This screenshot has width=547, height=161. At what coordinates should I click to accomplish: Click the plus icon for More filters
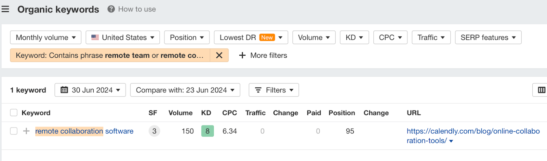tap(242, 55)
